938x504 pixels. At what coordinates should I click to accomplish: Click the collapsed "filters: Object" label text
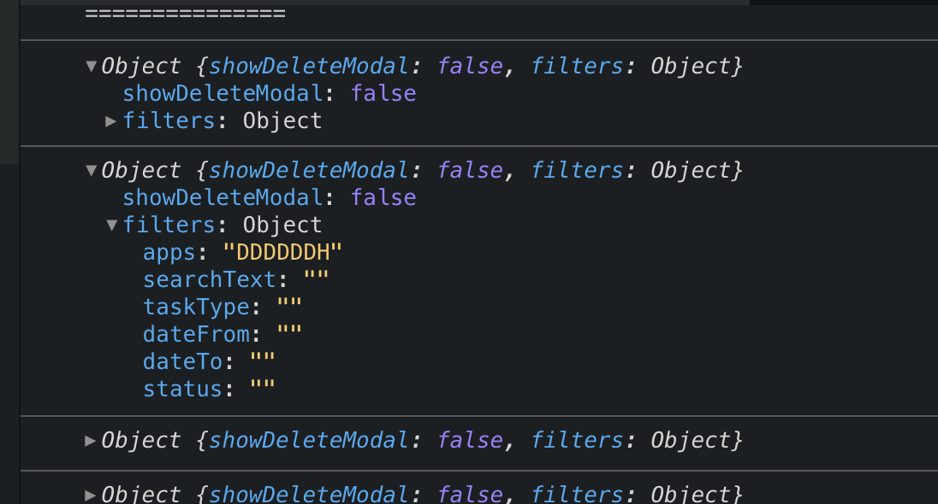coord(223,121)
